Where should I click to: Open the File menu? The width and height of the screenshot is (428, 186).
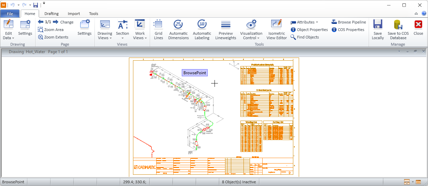[x=10, y=14]
